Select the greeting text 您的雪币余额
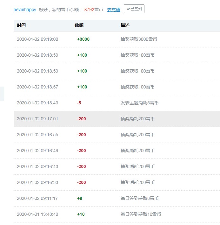The width and height of the screenshot is (220, 225). (65, 10)
